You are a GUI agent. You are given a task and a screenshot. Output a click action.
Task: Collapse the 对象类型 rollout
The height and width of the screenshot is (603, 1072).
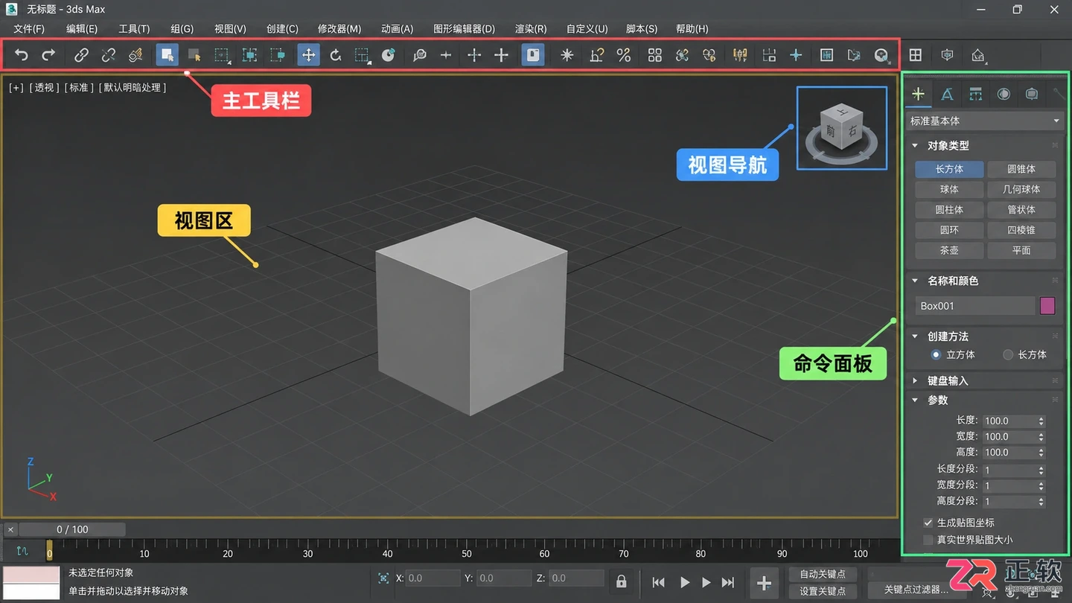(x=915, y=146)
